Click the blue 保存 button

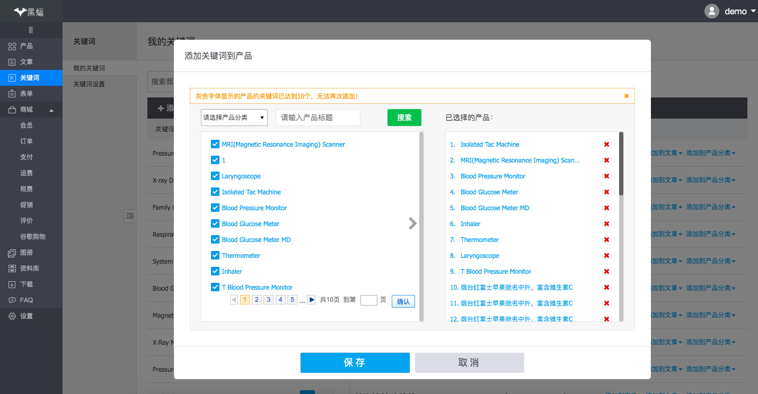click(x=355, y=363)
